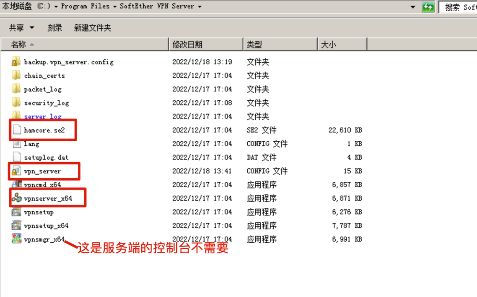The image size is (477, 297).
Task: Expand the SoftEther VPN Server breadcrumb arrow
Action: (200, 6)
